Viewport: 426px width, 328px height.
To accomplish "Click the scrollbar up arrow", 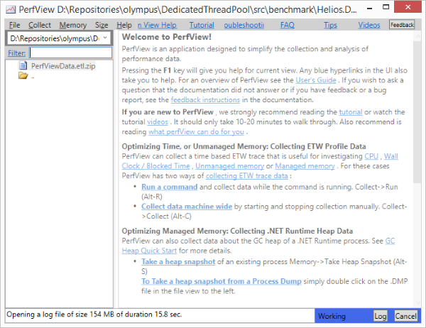I will click(417, 35).
